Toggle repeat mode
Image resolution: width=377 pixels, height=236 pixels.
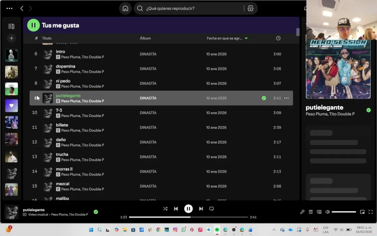pos(212,209)
